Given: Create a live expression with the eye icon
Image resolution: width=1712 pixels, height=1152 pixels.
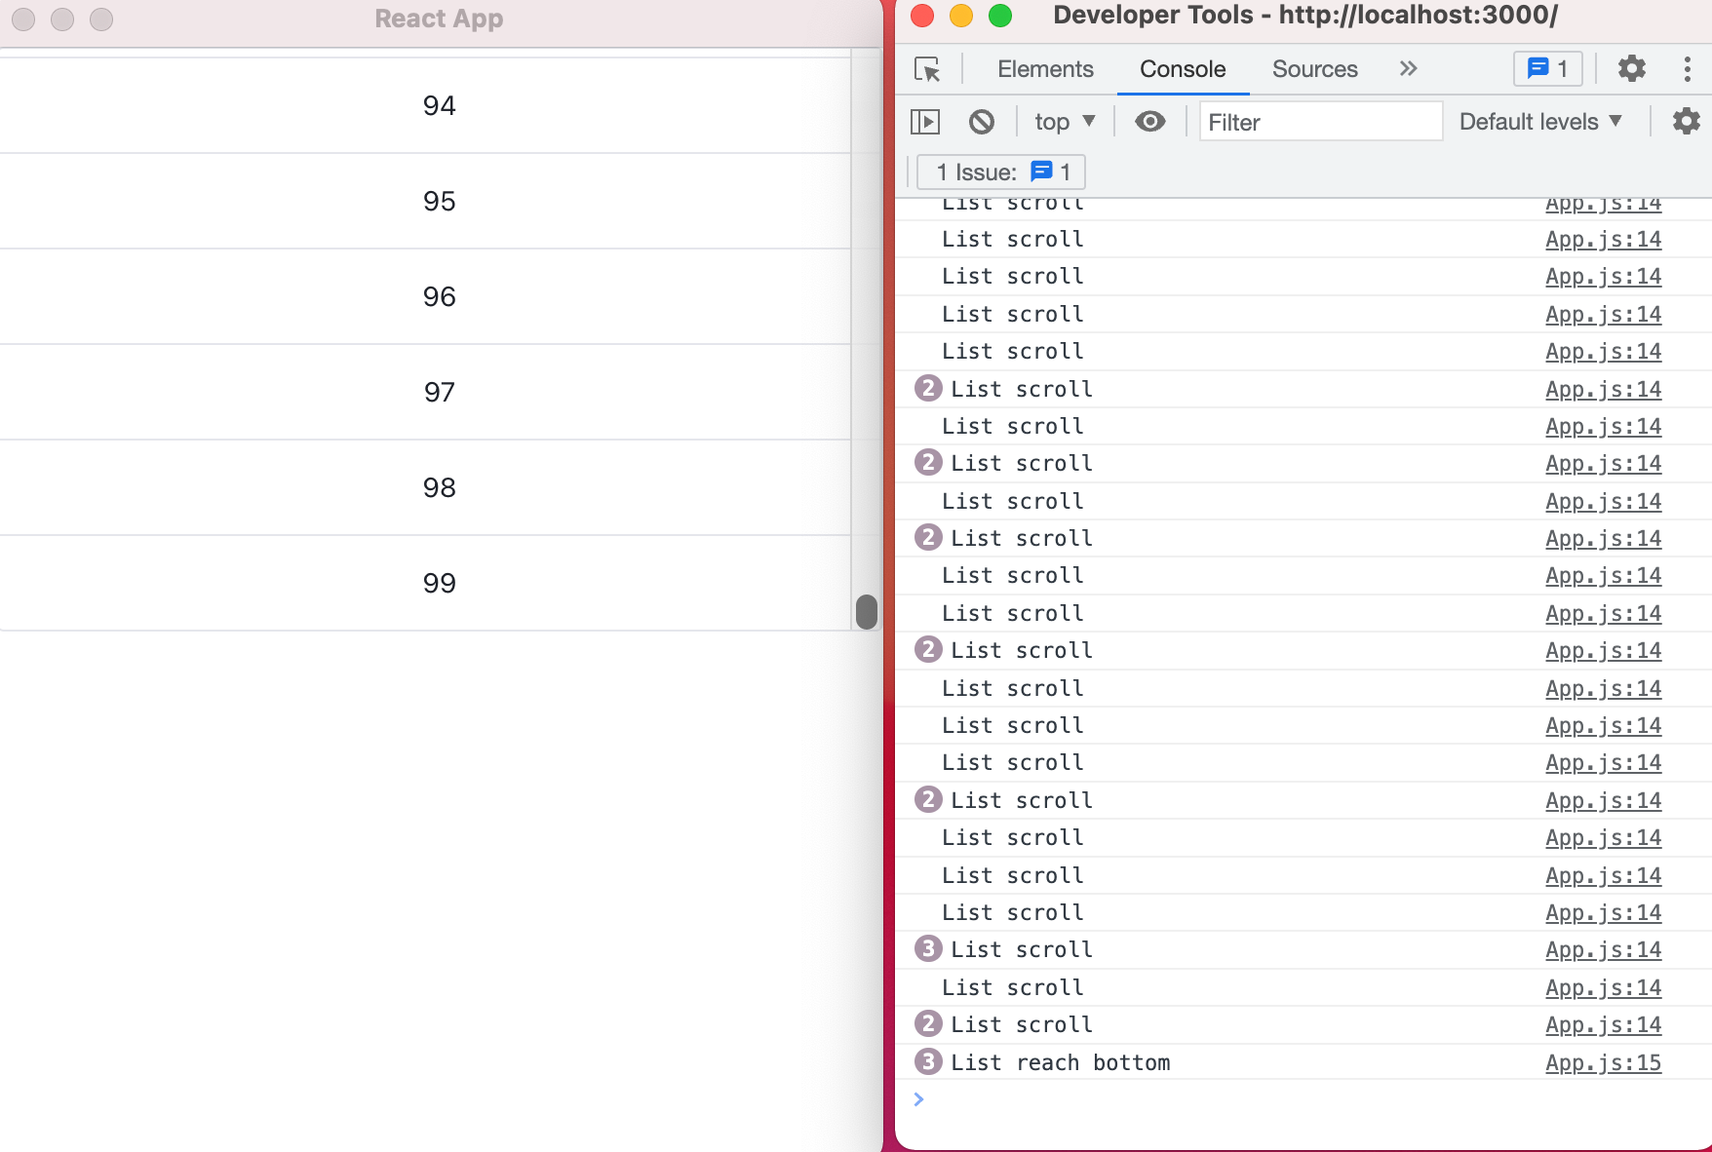Looking at the screenshot, I should [1150, 121].
